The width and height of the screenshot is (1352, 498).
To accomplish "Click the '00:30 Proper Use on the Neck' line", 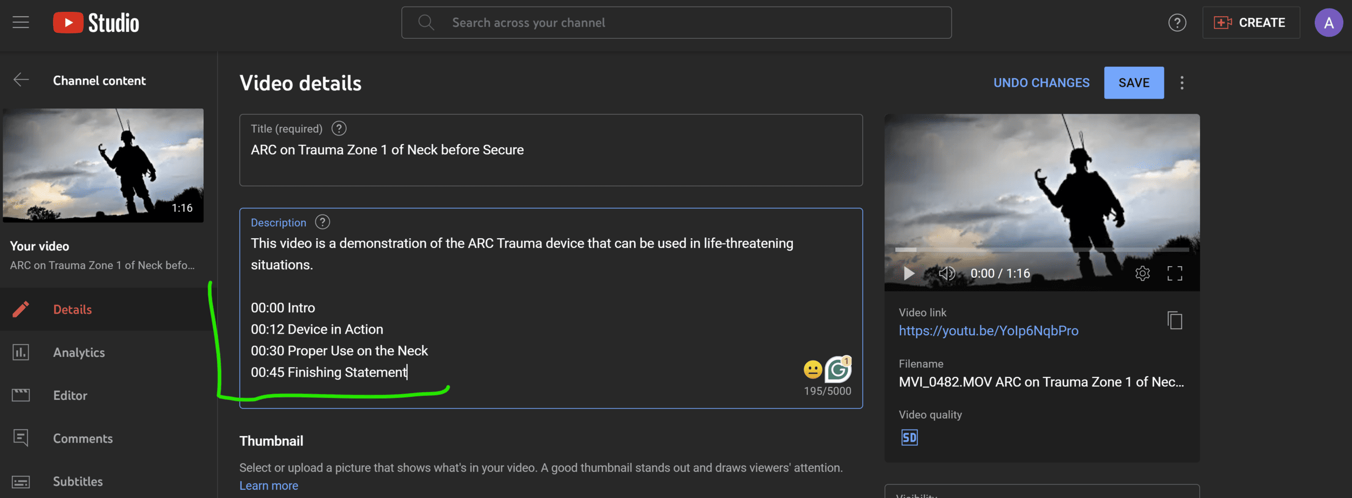I will pyautogui.click(x=339, y=351).
